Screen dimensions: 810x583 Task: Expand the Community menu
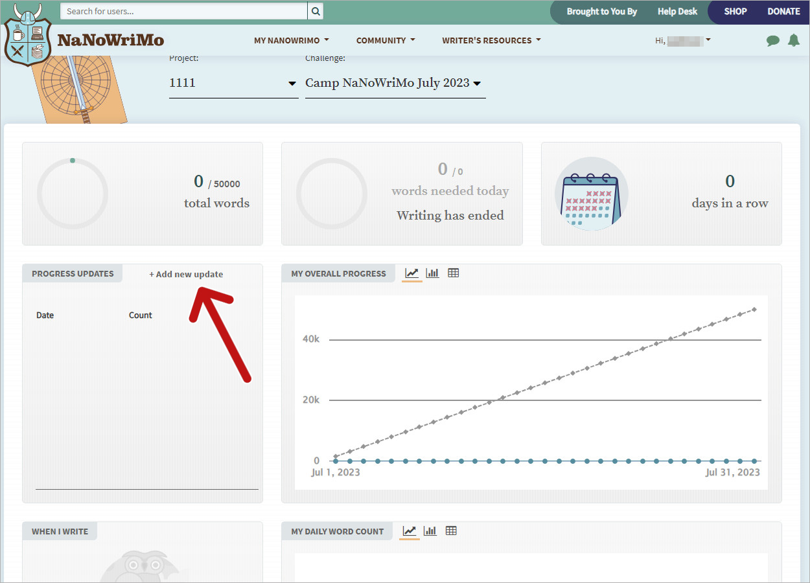(386, 41)
